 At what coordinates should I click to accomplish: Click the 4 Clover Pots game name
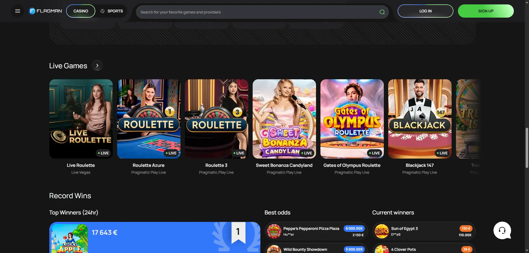pos(403,249)
